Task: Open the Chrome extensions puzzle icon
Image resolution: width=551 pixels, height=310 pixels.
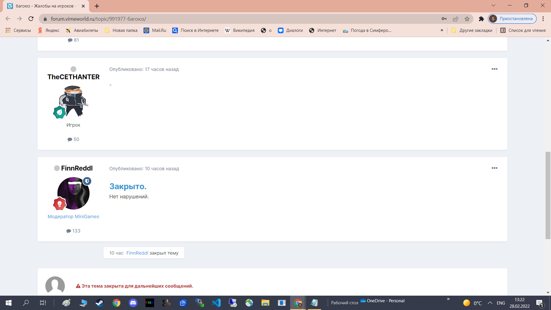Action: (x=481, y=19)
